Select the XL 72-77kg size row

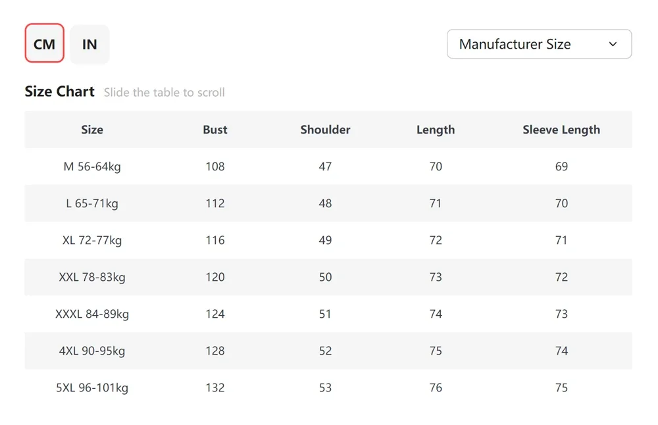(92, 240)
